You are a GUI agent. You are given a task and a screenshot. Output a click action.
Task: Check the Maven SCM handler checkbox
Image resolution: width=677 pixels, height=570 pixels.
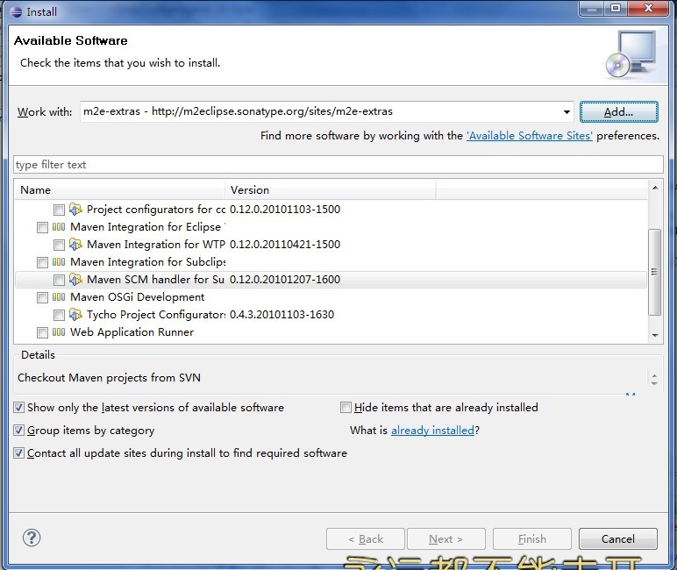pos(59,281)
